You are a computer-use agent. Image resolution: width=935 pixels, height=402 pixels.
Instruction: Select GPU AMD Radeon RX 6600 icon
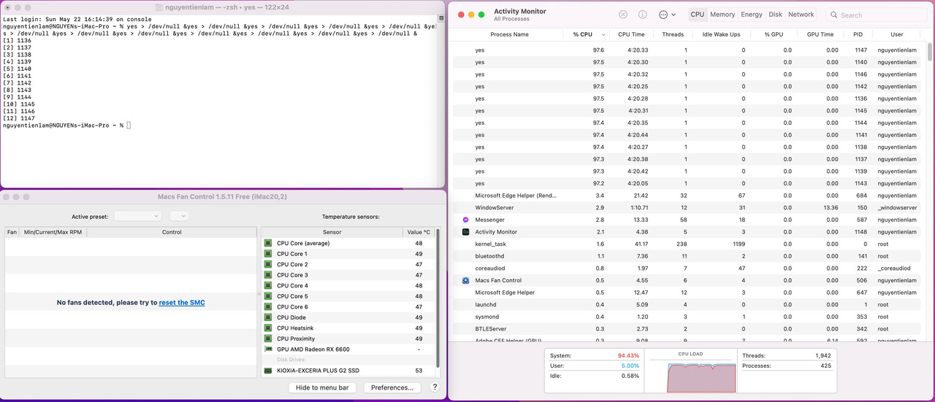click(x=267, y=349)
